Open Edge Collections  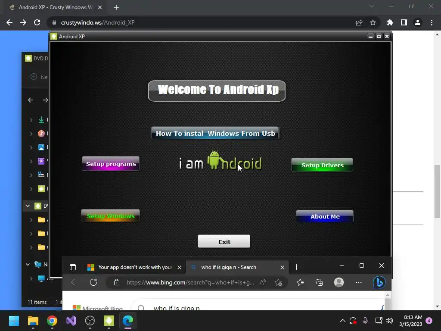[319, 282]
